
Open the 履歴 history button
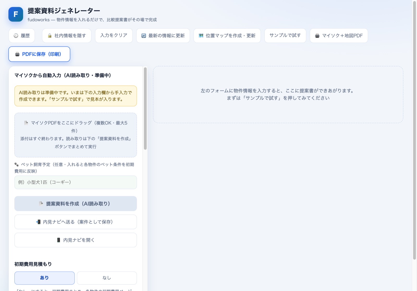pyautogui.click(x=22, y=36)
